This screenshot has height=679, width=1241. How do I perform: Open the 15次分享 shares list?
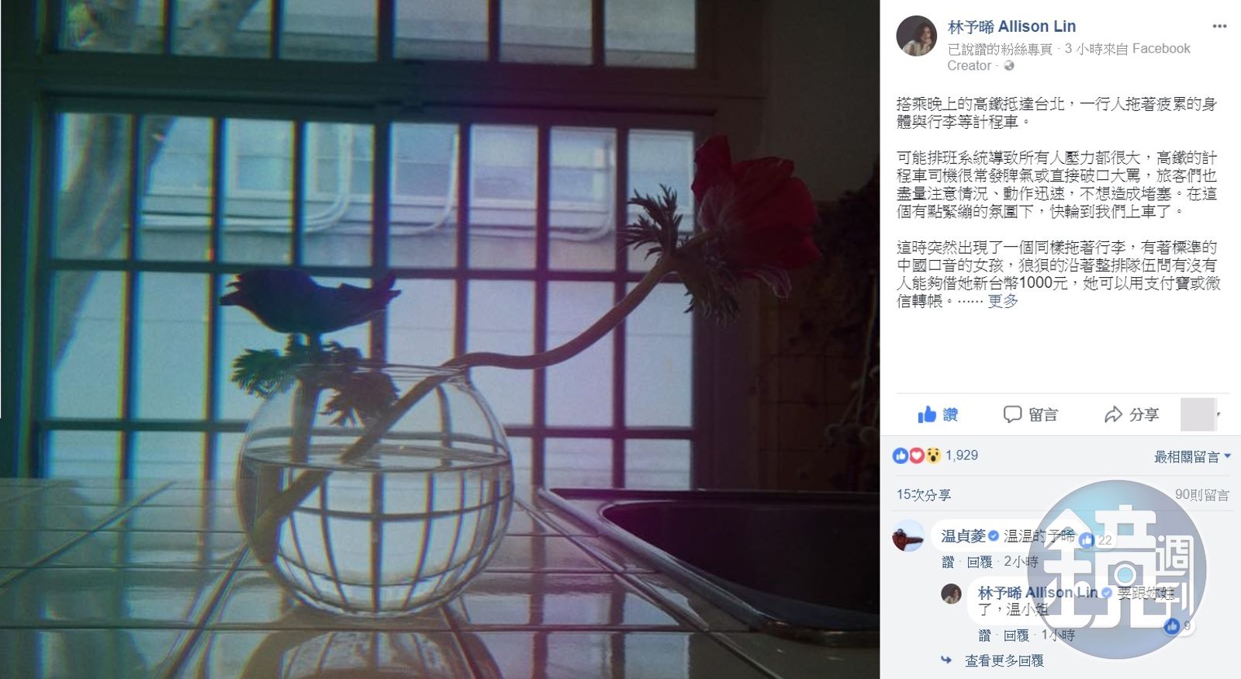[x=924, y=494]
